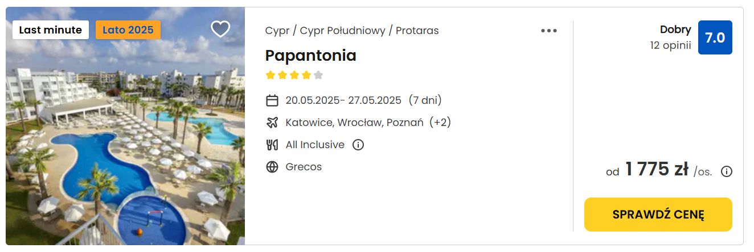The width and height of the screenshot is (754, 252).
Task: Click the date range 20.05.2025- 27.05.2025
Action: pos(343,100)
